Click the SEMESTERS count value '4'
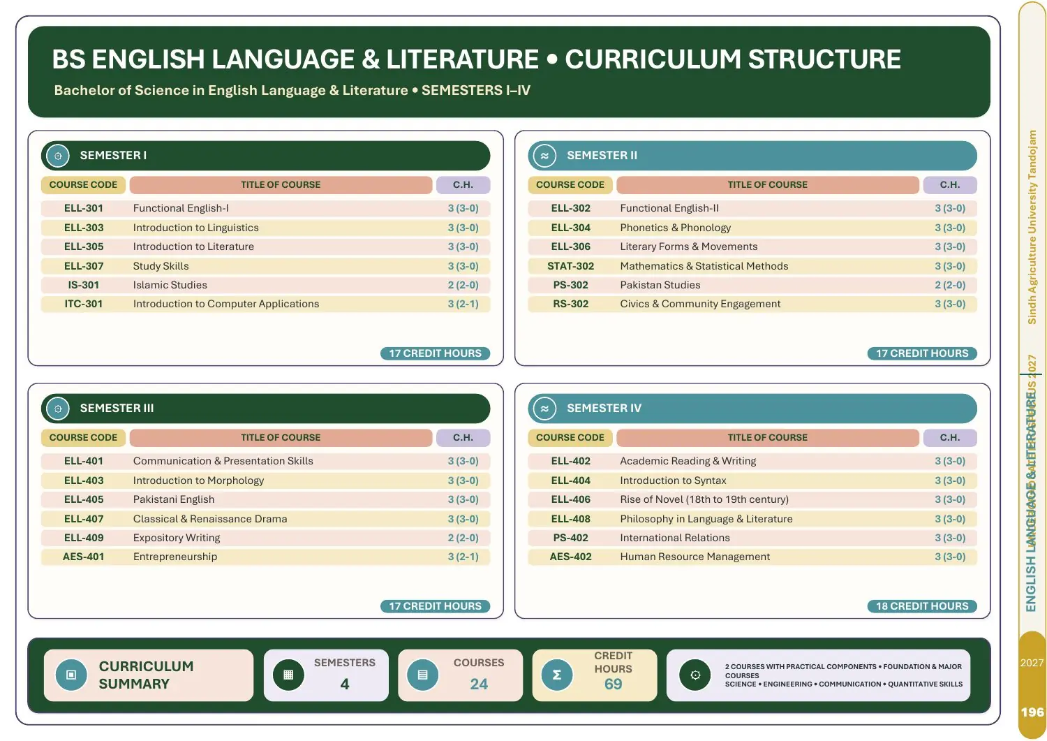The image size is (1047, 741). (345, 684)
